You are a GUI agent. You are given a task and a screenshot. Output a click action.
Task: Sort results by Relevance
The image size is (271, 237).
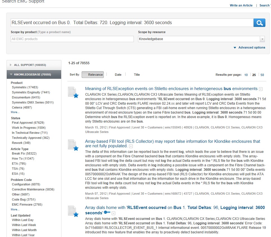click(x=93, y=75)
